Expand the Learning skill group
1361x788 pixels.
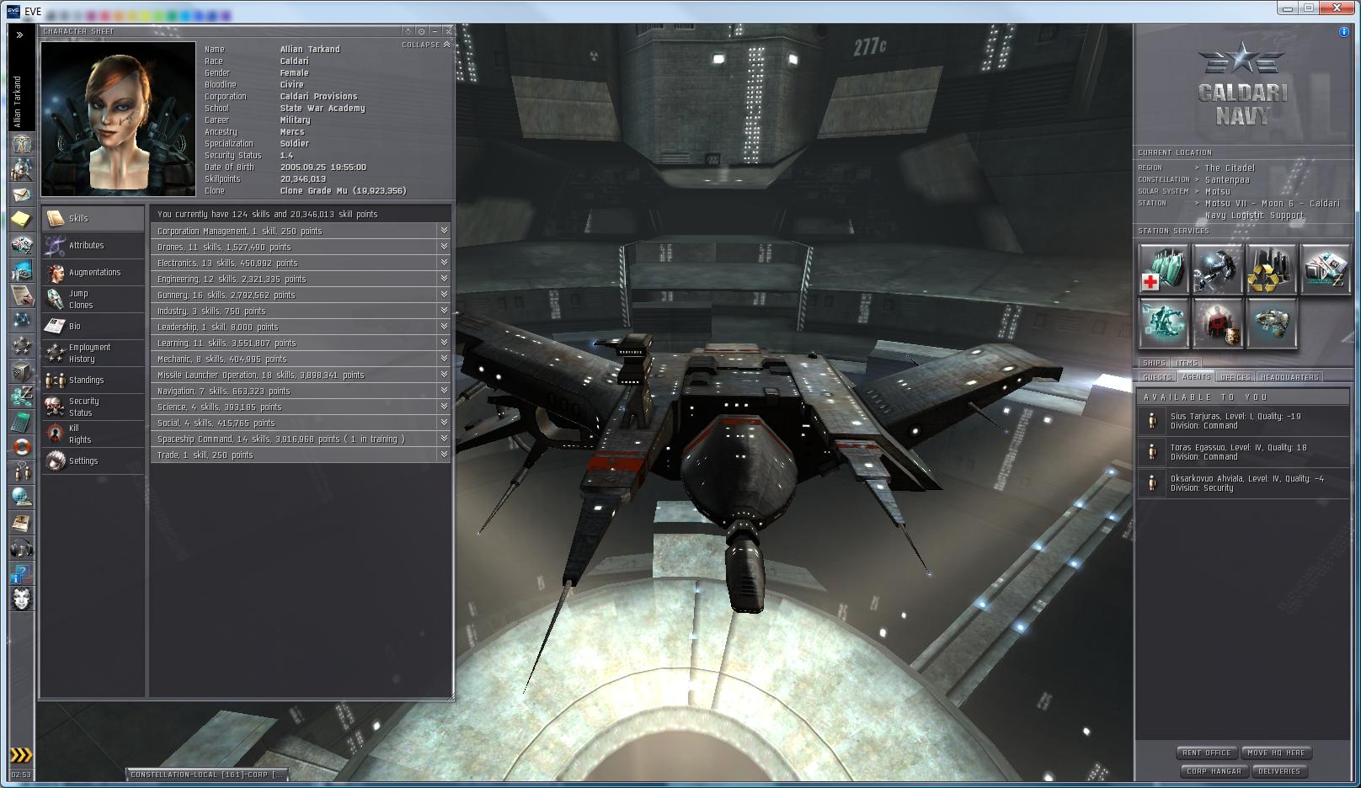point(443,343)
